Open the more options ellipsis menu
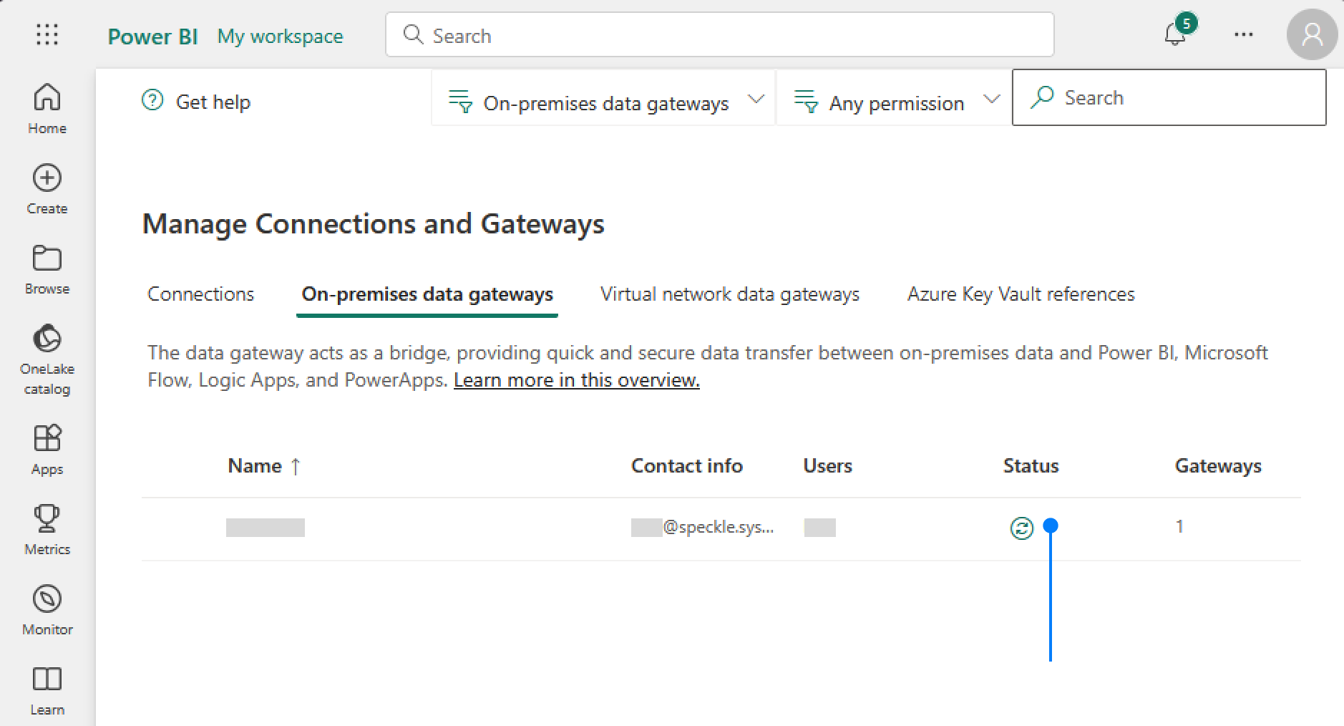This screenshot has width=1344, height=726. (1243, 34)
